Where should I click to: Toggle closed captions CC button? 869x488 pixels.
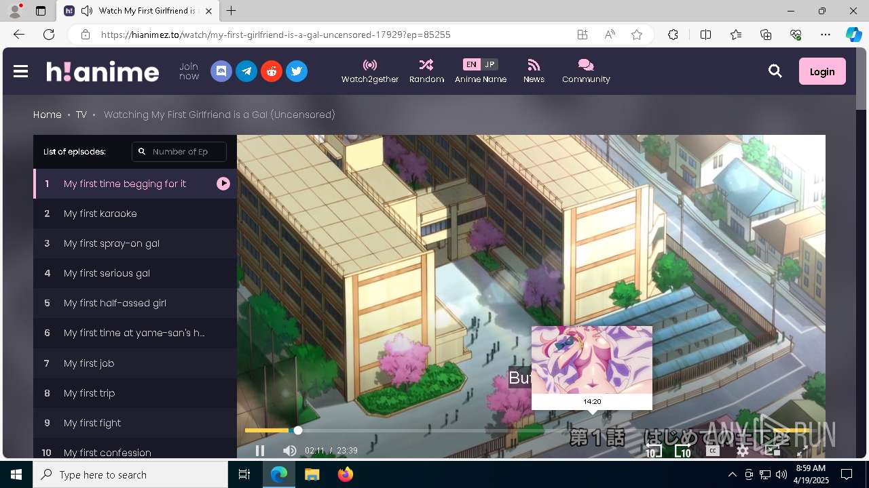tap(713, 451)
